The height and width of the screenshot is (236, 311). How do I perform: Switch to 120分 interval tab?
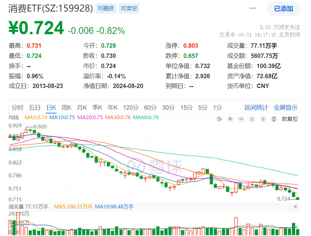131,107
